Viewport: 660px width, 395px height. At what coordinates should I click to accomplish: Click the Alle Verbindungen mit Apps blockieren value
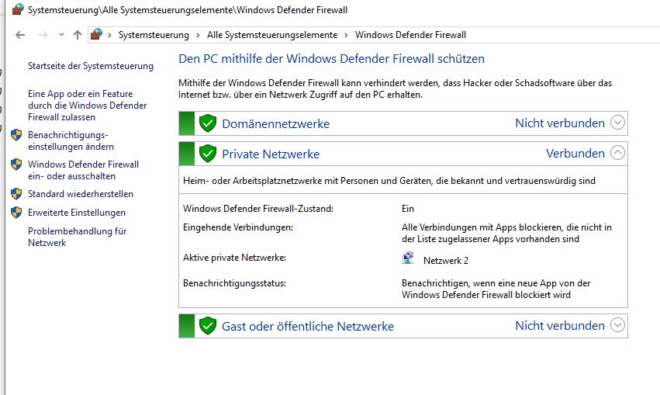(506, 233)
